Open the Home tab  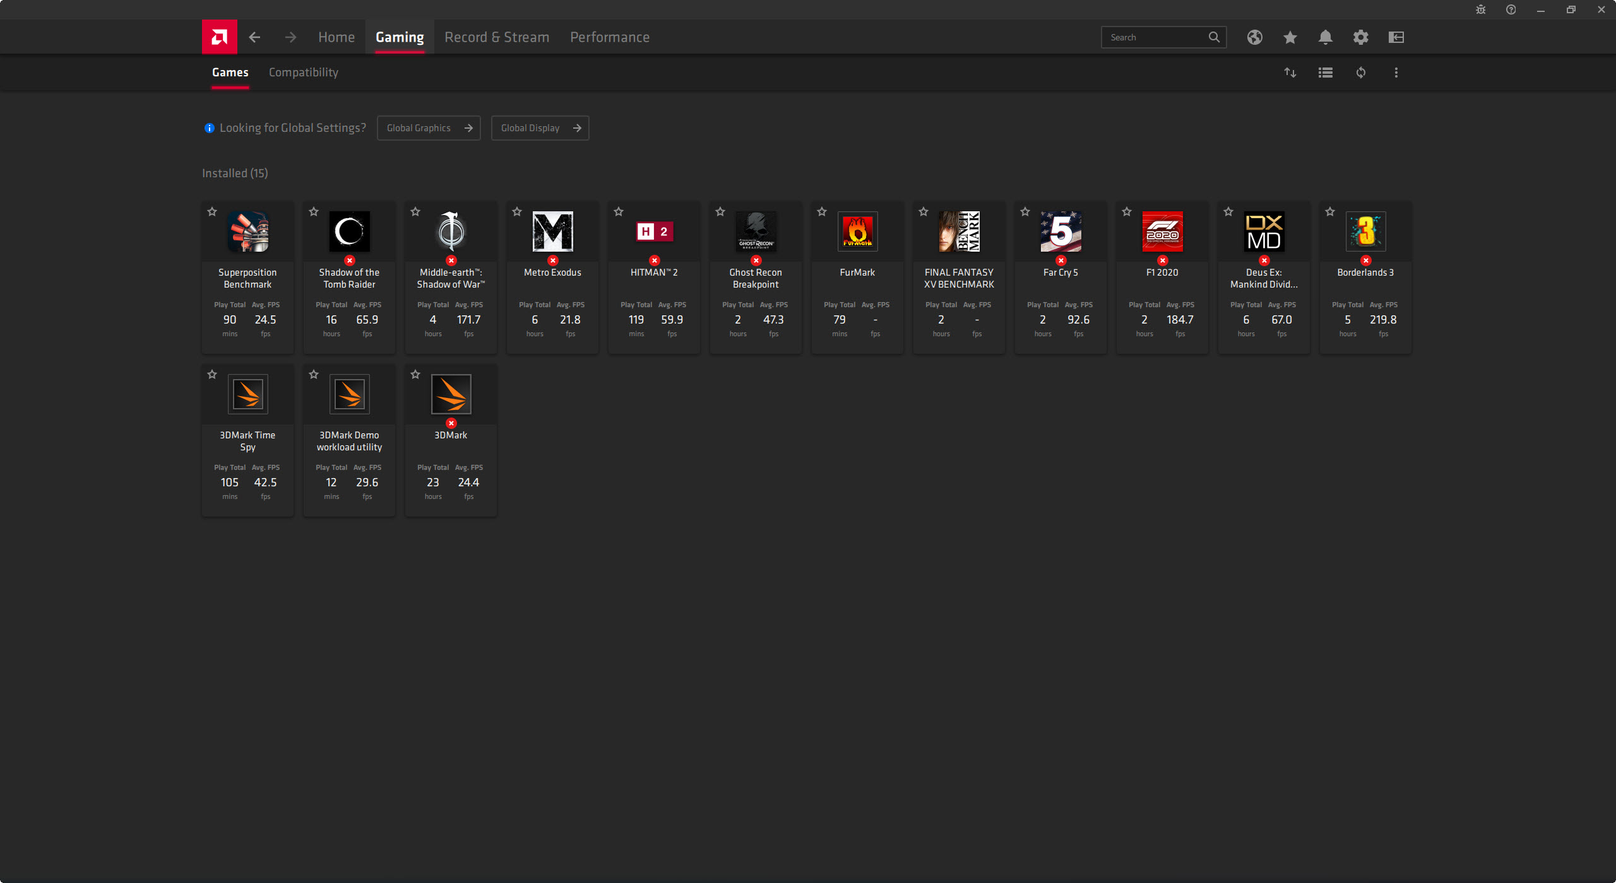pyautogui.click(x=336, y=37)
